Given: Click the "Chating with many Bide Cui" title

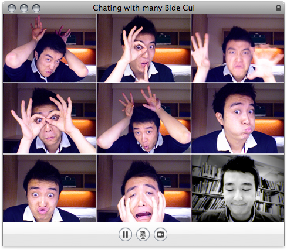Looking at the screenshot, I should pyautogui.click(x=144, y=8).
